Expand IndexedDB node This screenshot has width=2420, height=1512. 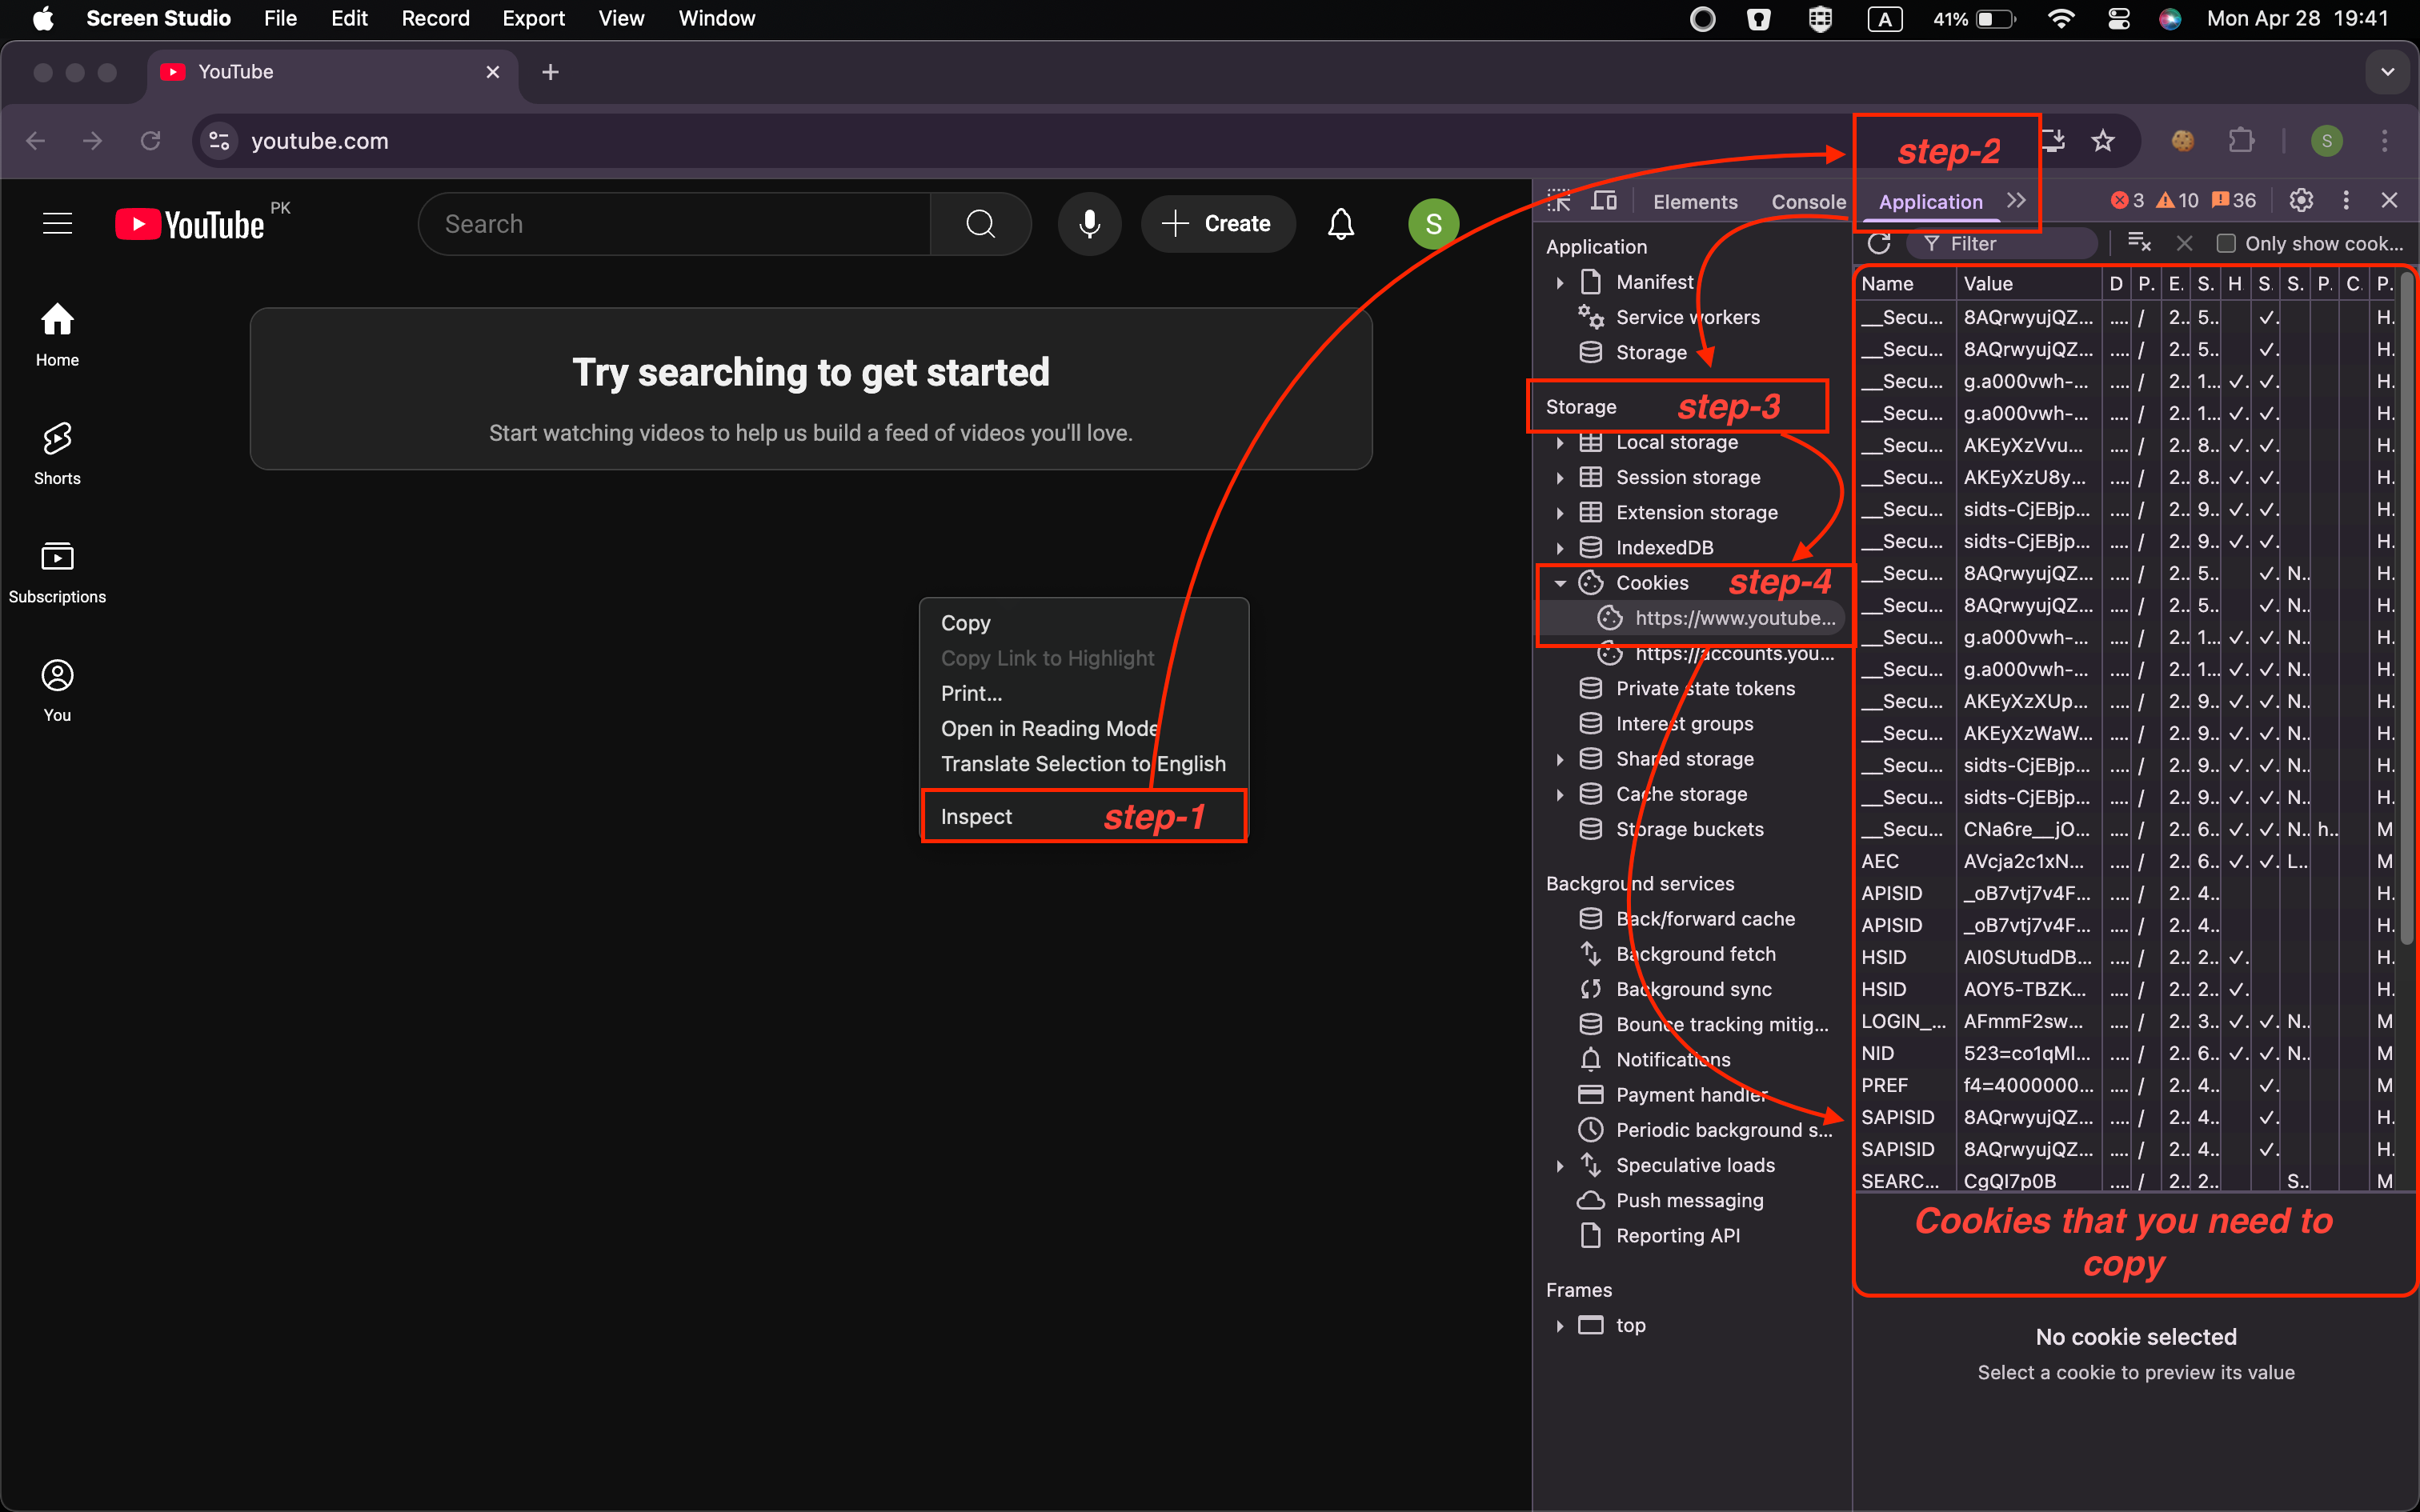click(x=1560, y=547)
